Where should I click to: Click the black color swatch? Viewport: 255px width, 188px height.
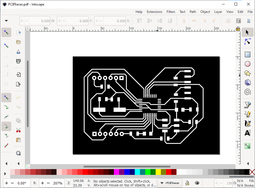(247, 172)
